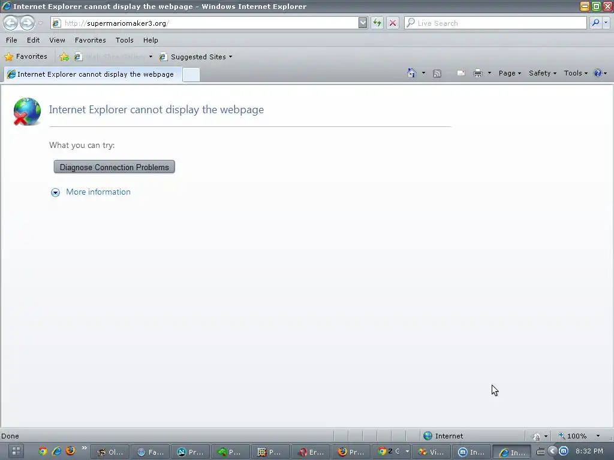Expand the Home button dropdown arrow
The height and width of the screenshot is (460, 614).
[423, 73]
